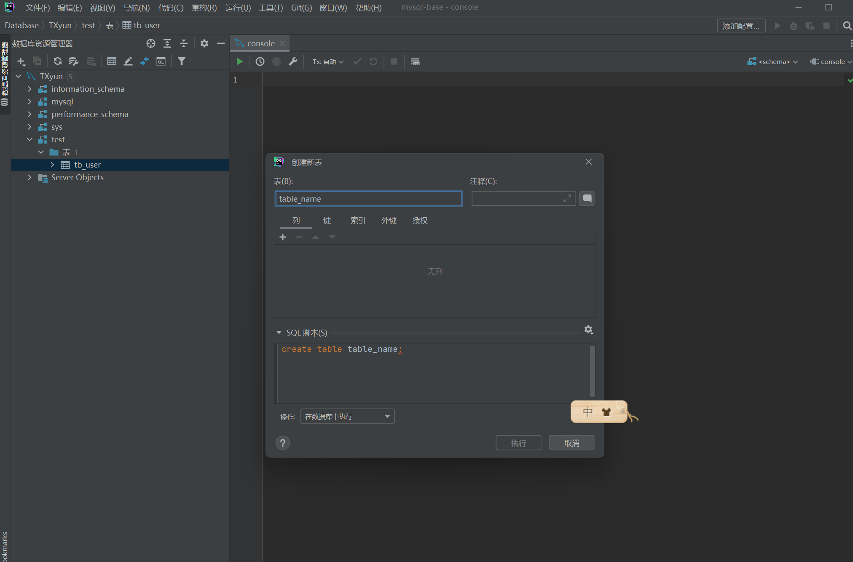
Task: Click the jump to query console icon
Action: point(161,61)
